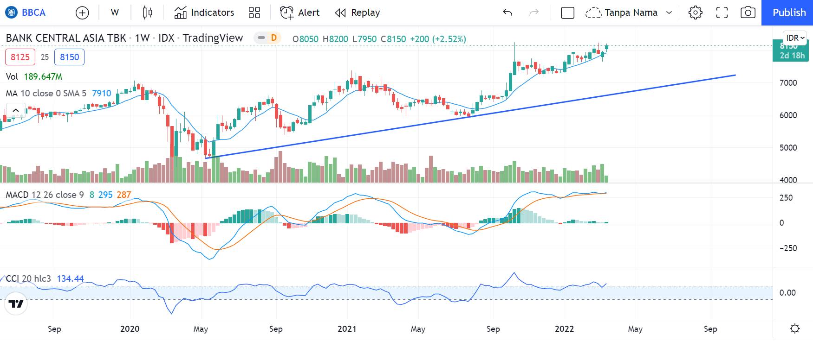
Task: Collapse the indicator legend arrow
Action: 15,110
